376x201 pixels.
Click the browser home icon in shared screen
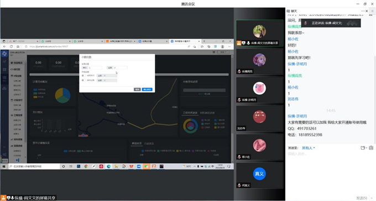[18, 47]
